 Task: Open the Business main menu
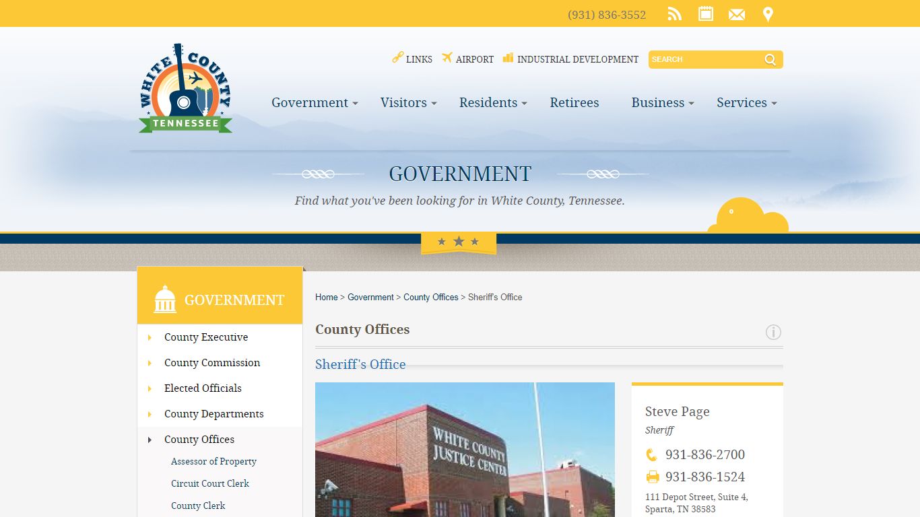(658, 102)
